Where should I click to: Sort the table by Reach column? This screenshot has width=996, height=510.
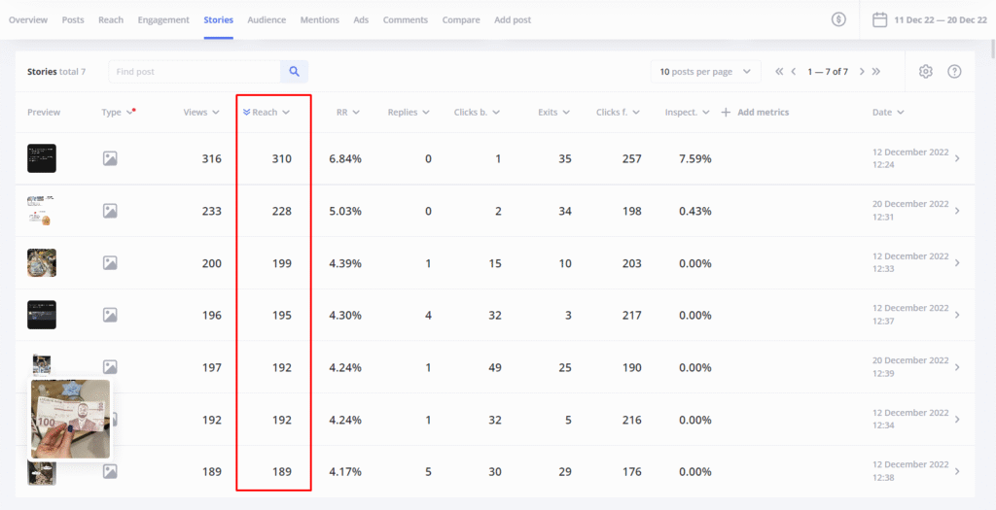click(266, 113)
